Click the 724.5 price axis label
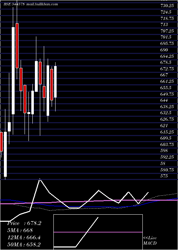This screenshot has width=178, height=250. (x=166, y=12)
